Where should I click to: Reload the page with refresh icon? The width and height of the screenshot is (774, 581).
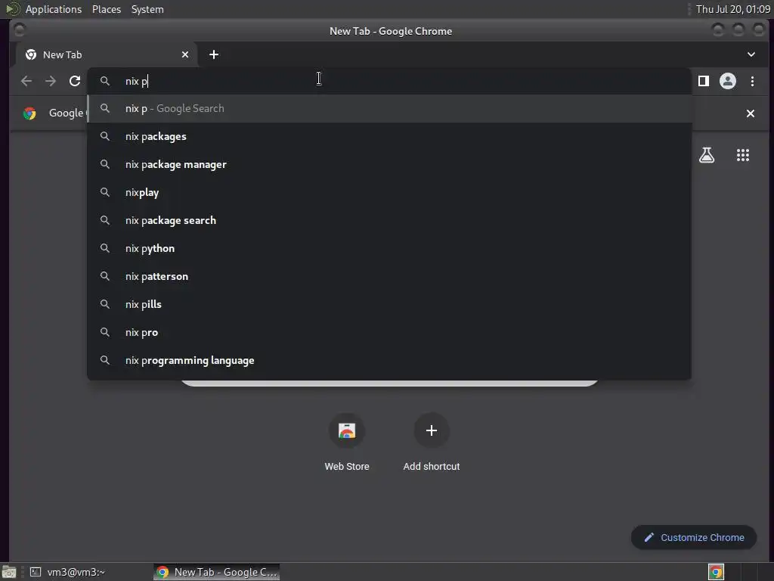click(x=75, y=81)
